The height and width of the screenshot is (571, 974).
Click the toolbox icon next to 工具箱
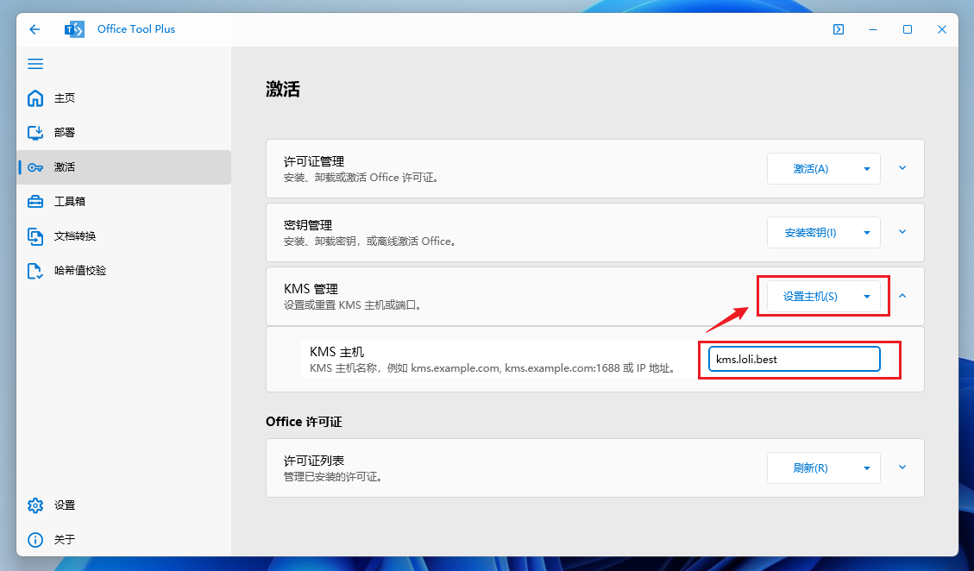(x=35, y=201)
